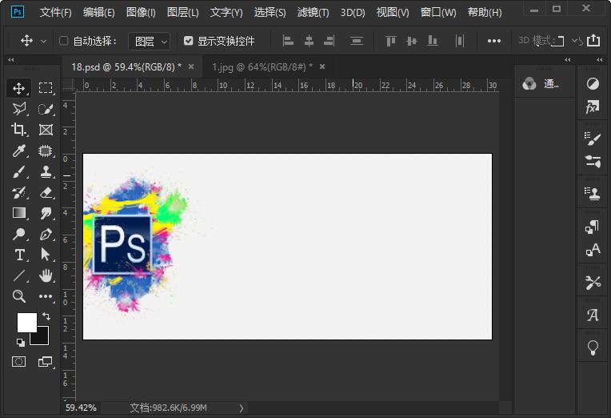Select the Path Selection arrow tool
Viewport: 611px width, 418px height.
click(x=46, y=255)
